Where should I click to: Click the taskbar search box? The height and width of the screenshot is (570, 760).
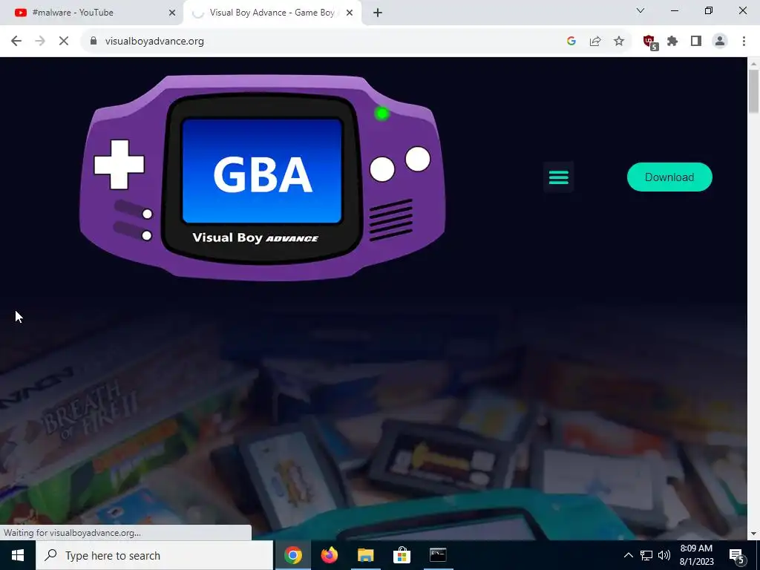pos(154,555)
